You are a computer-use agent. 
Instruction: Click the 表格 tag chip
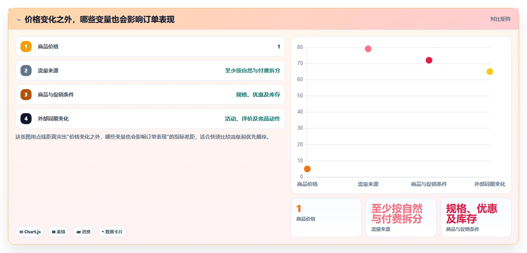pyautogui.click(x=58, y=232)
